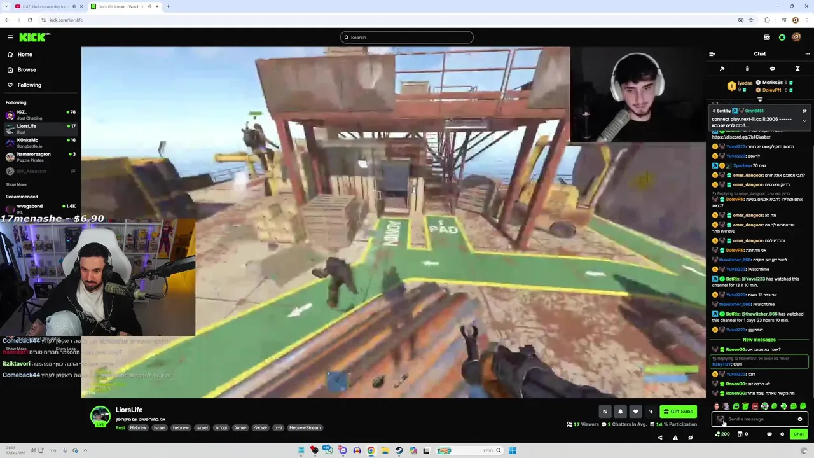Open K0nkaMc channel in Following list
Screen dimensions: 814x458
coord(40,142)
